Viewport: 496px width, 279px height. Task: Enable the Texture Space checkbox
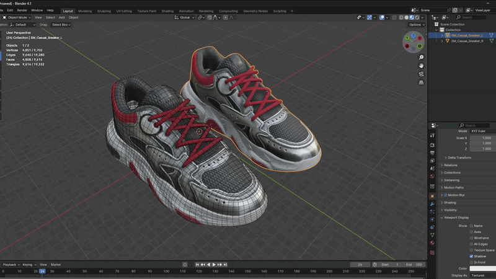(x=471, y=250)
